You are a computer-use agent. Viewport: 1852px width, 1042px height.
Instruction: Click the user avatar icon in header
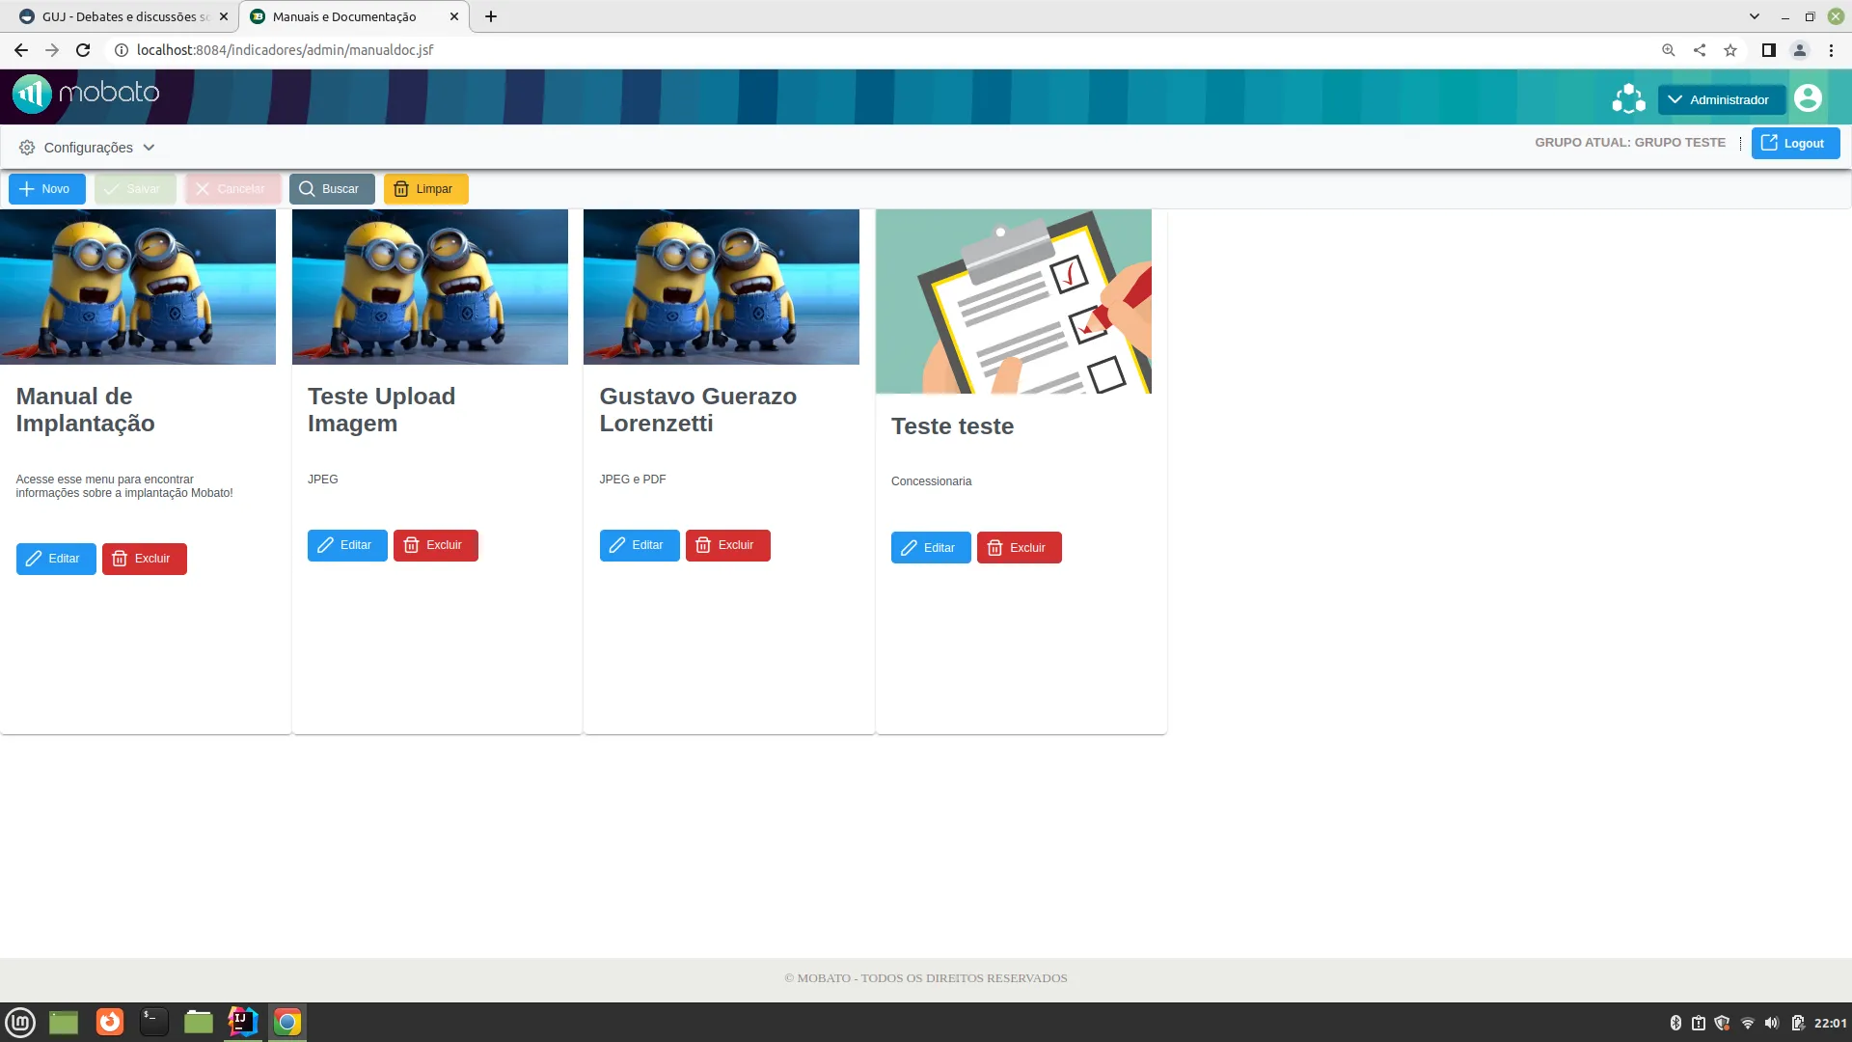click(x=1808, y=98)
